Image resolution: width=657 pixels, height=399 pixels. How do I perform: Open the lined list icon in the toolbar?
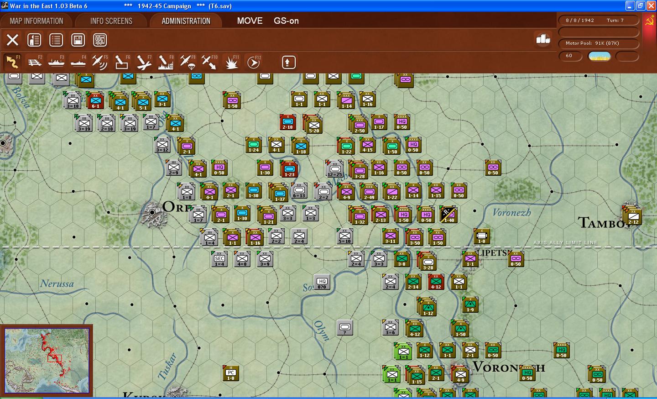(56, 40)
